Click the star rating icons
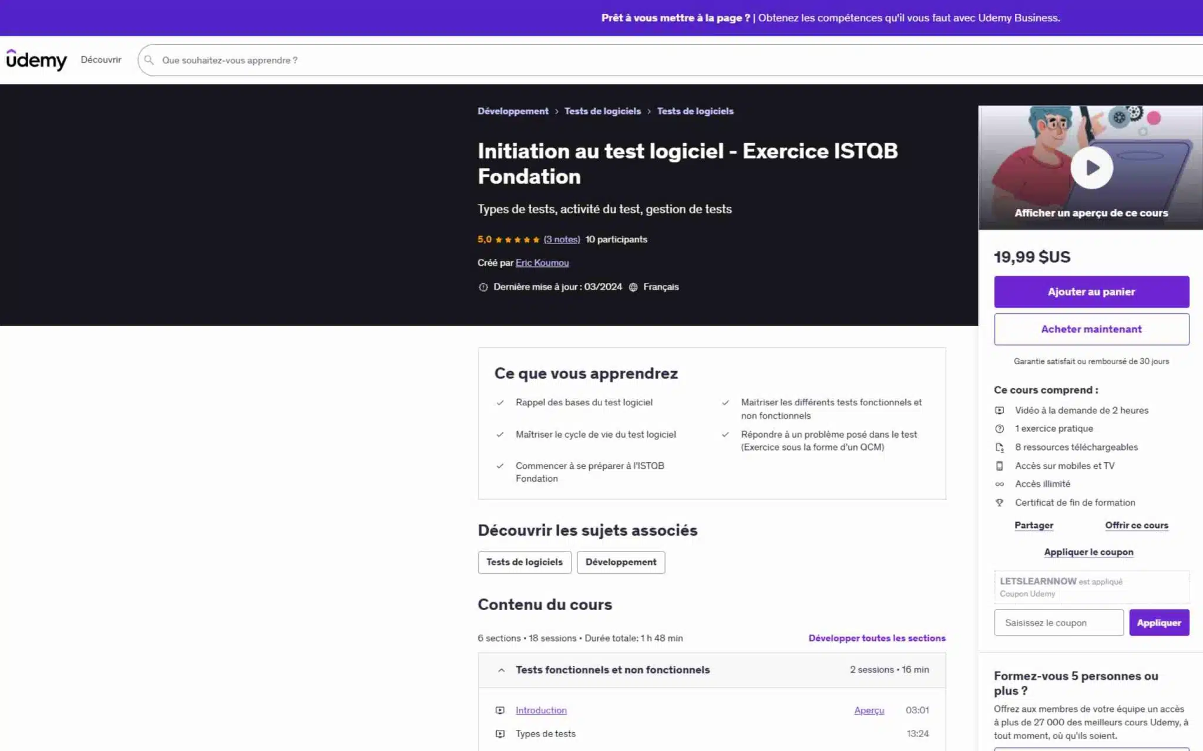Viewport: 1203px width, 751px height. pos(517,239)
